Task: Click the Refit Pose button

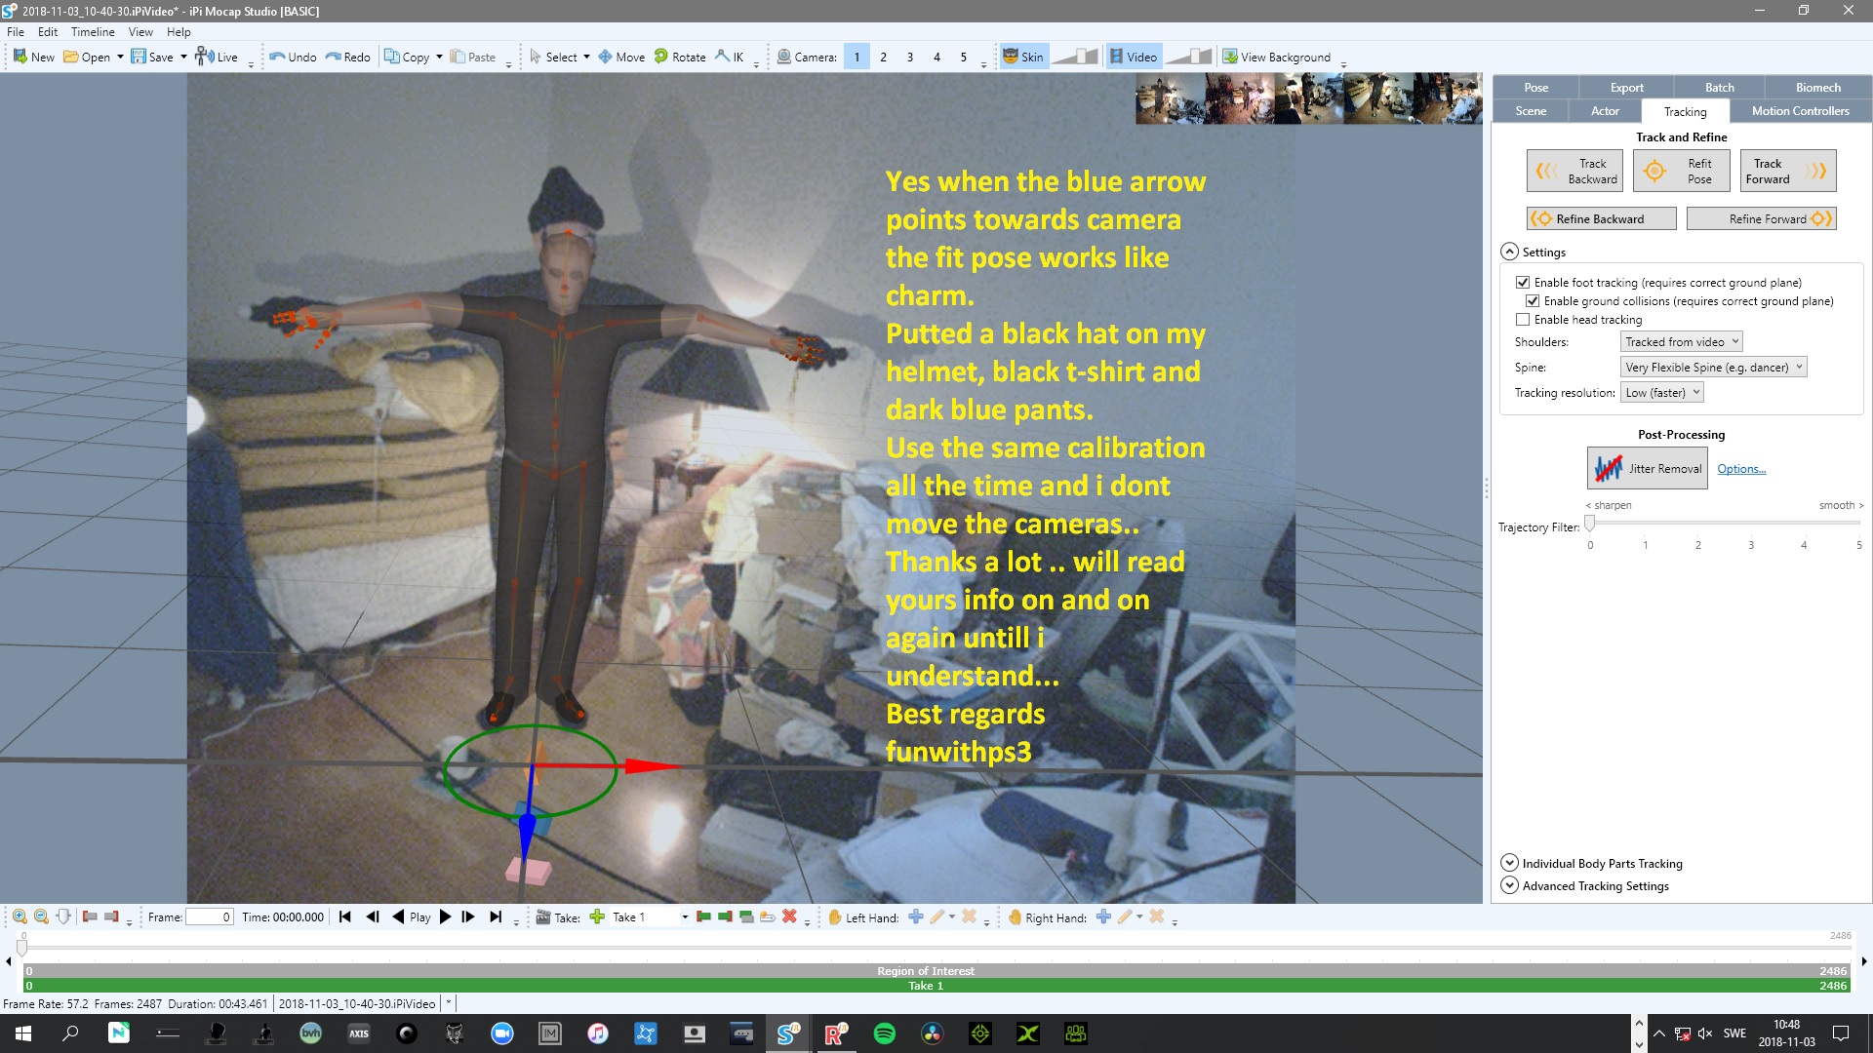Action: 1682,171
